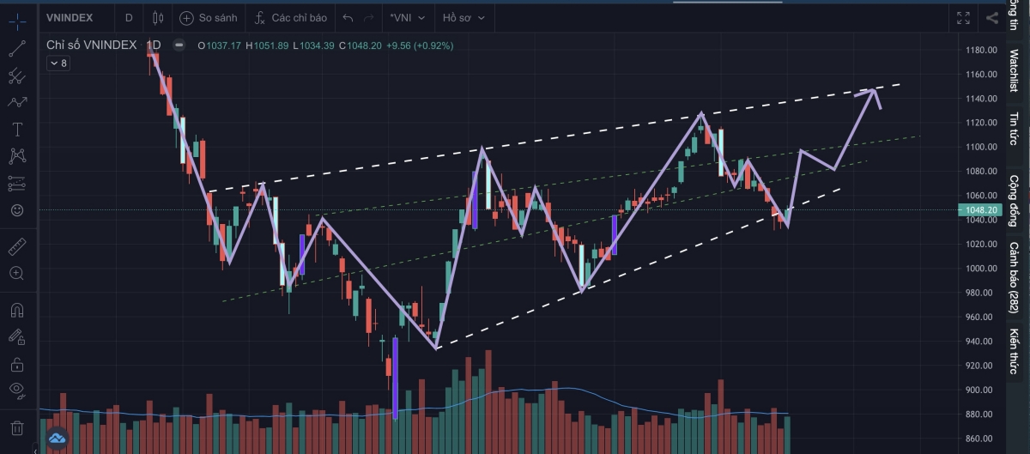Delete drawings with the trash icon
This screenshot has width=1030, height=454.
click(x=16, y=427)
